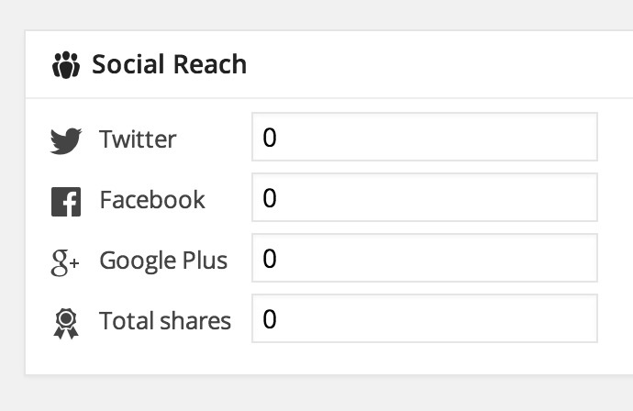Focus the Facebook count input field

click(424, 198)
